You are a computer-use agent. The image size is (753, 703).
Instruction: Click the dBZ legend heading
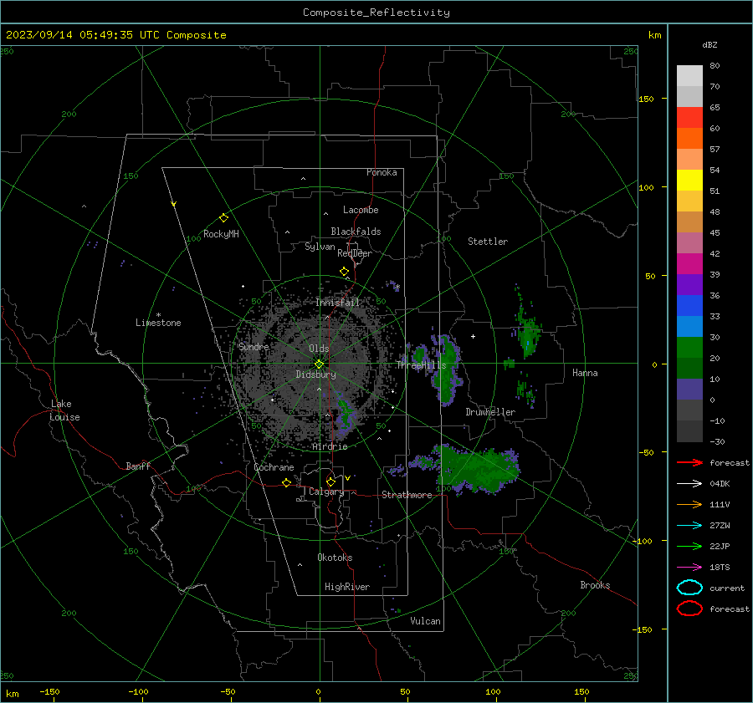coord(709,44)
